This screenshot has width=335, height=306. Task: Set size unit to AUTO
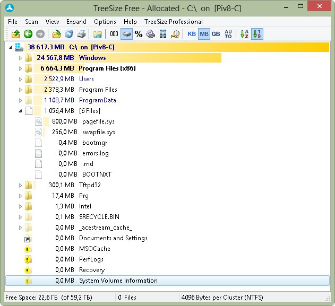(228, 34)
